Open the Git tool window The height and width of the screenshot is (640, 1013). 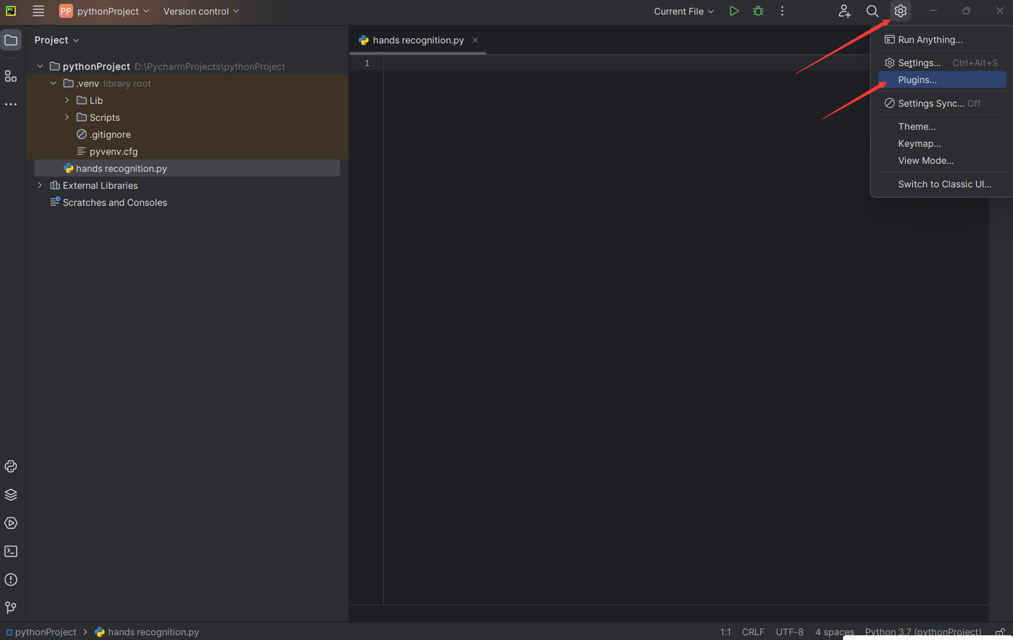[x=11, y=607]
